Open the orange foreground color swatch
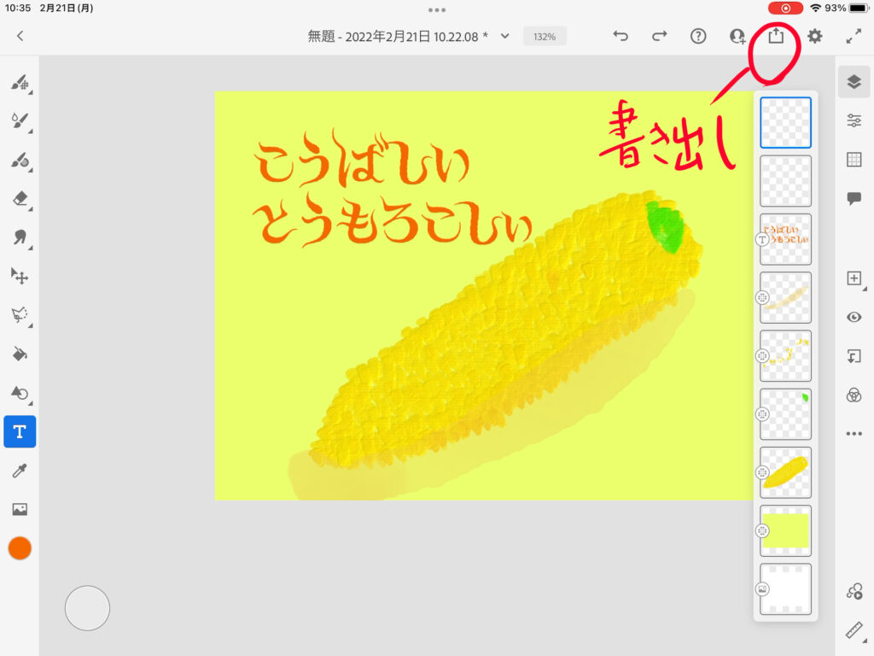874x656 pixels. [20, 548]
